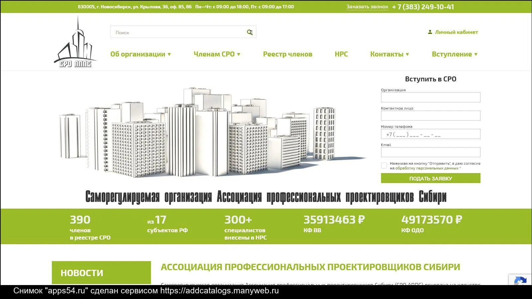Click the search magnifier icon
532x299 pixels.
point(250,32)
